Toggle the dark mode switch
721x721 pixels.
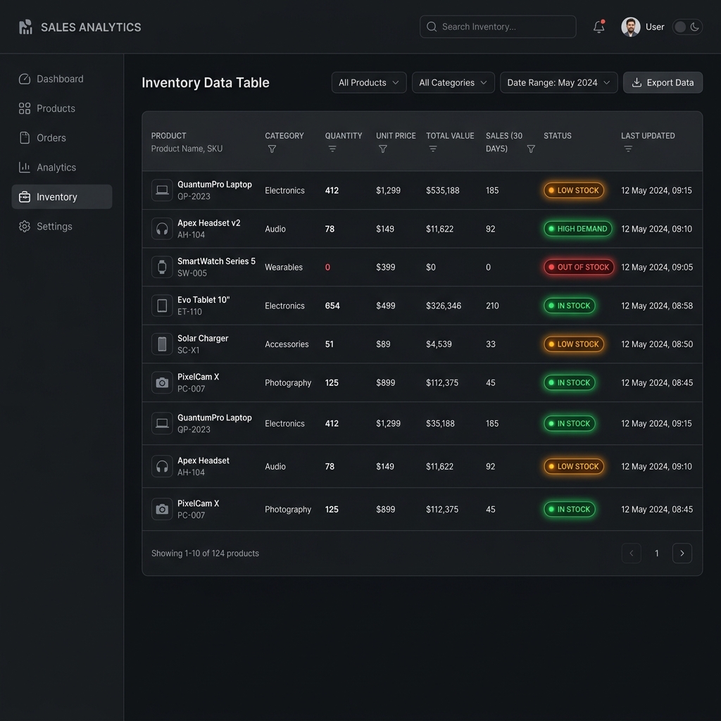coord(687,27)
